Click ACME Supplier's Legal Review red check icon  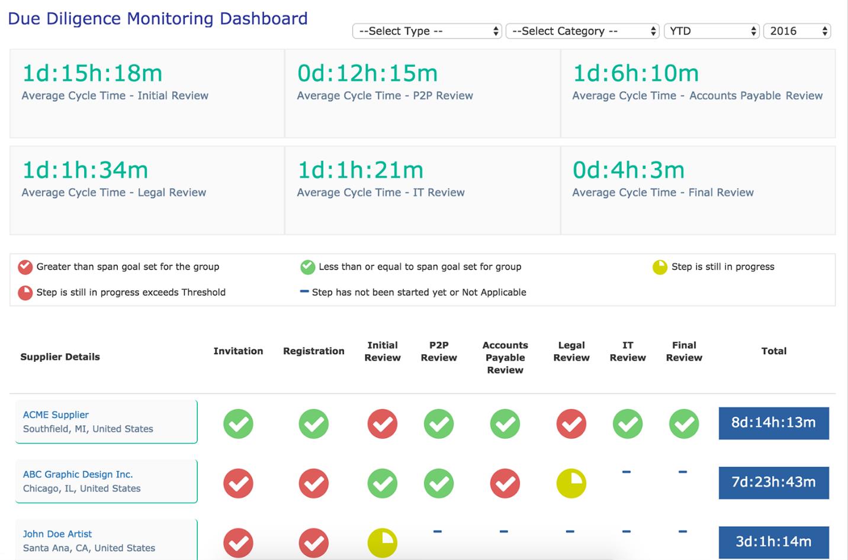571,424
